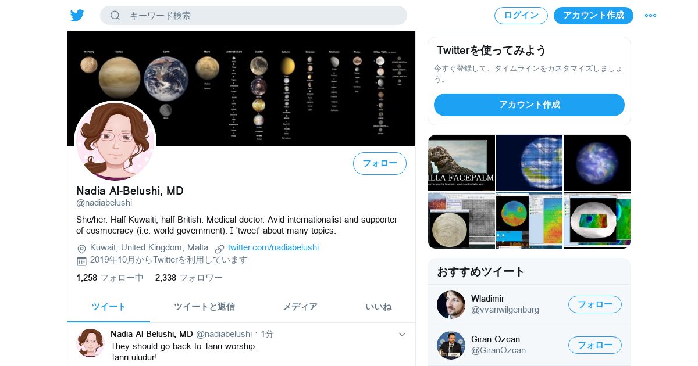Open the twitter.com/nadiabelushi link
698x366 pixels.
click(x=273, y=247)
